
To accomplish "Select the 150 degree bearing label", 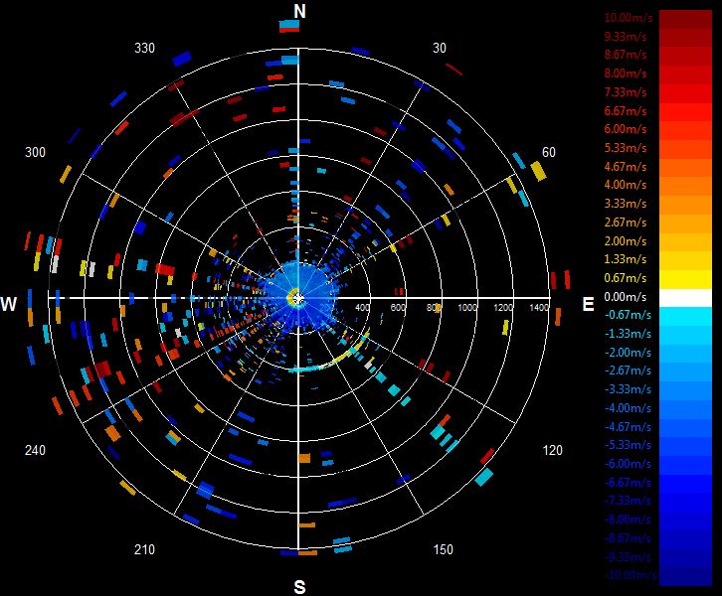I will 443,549.
